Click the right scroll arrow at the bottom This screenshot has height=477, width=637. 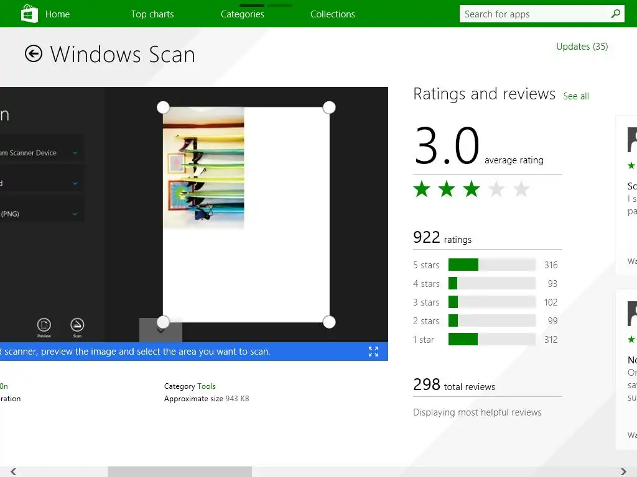[x=623, y=471]
